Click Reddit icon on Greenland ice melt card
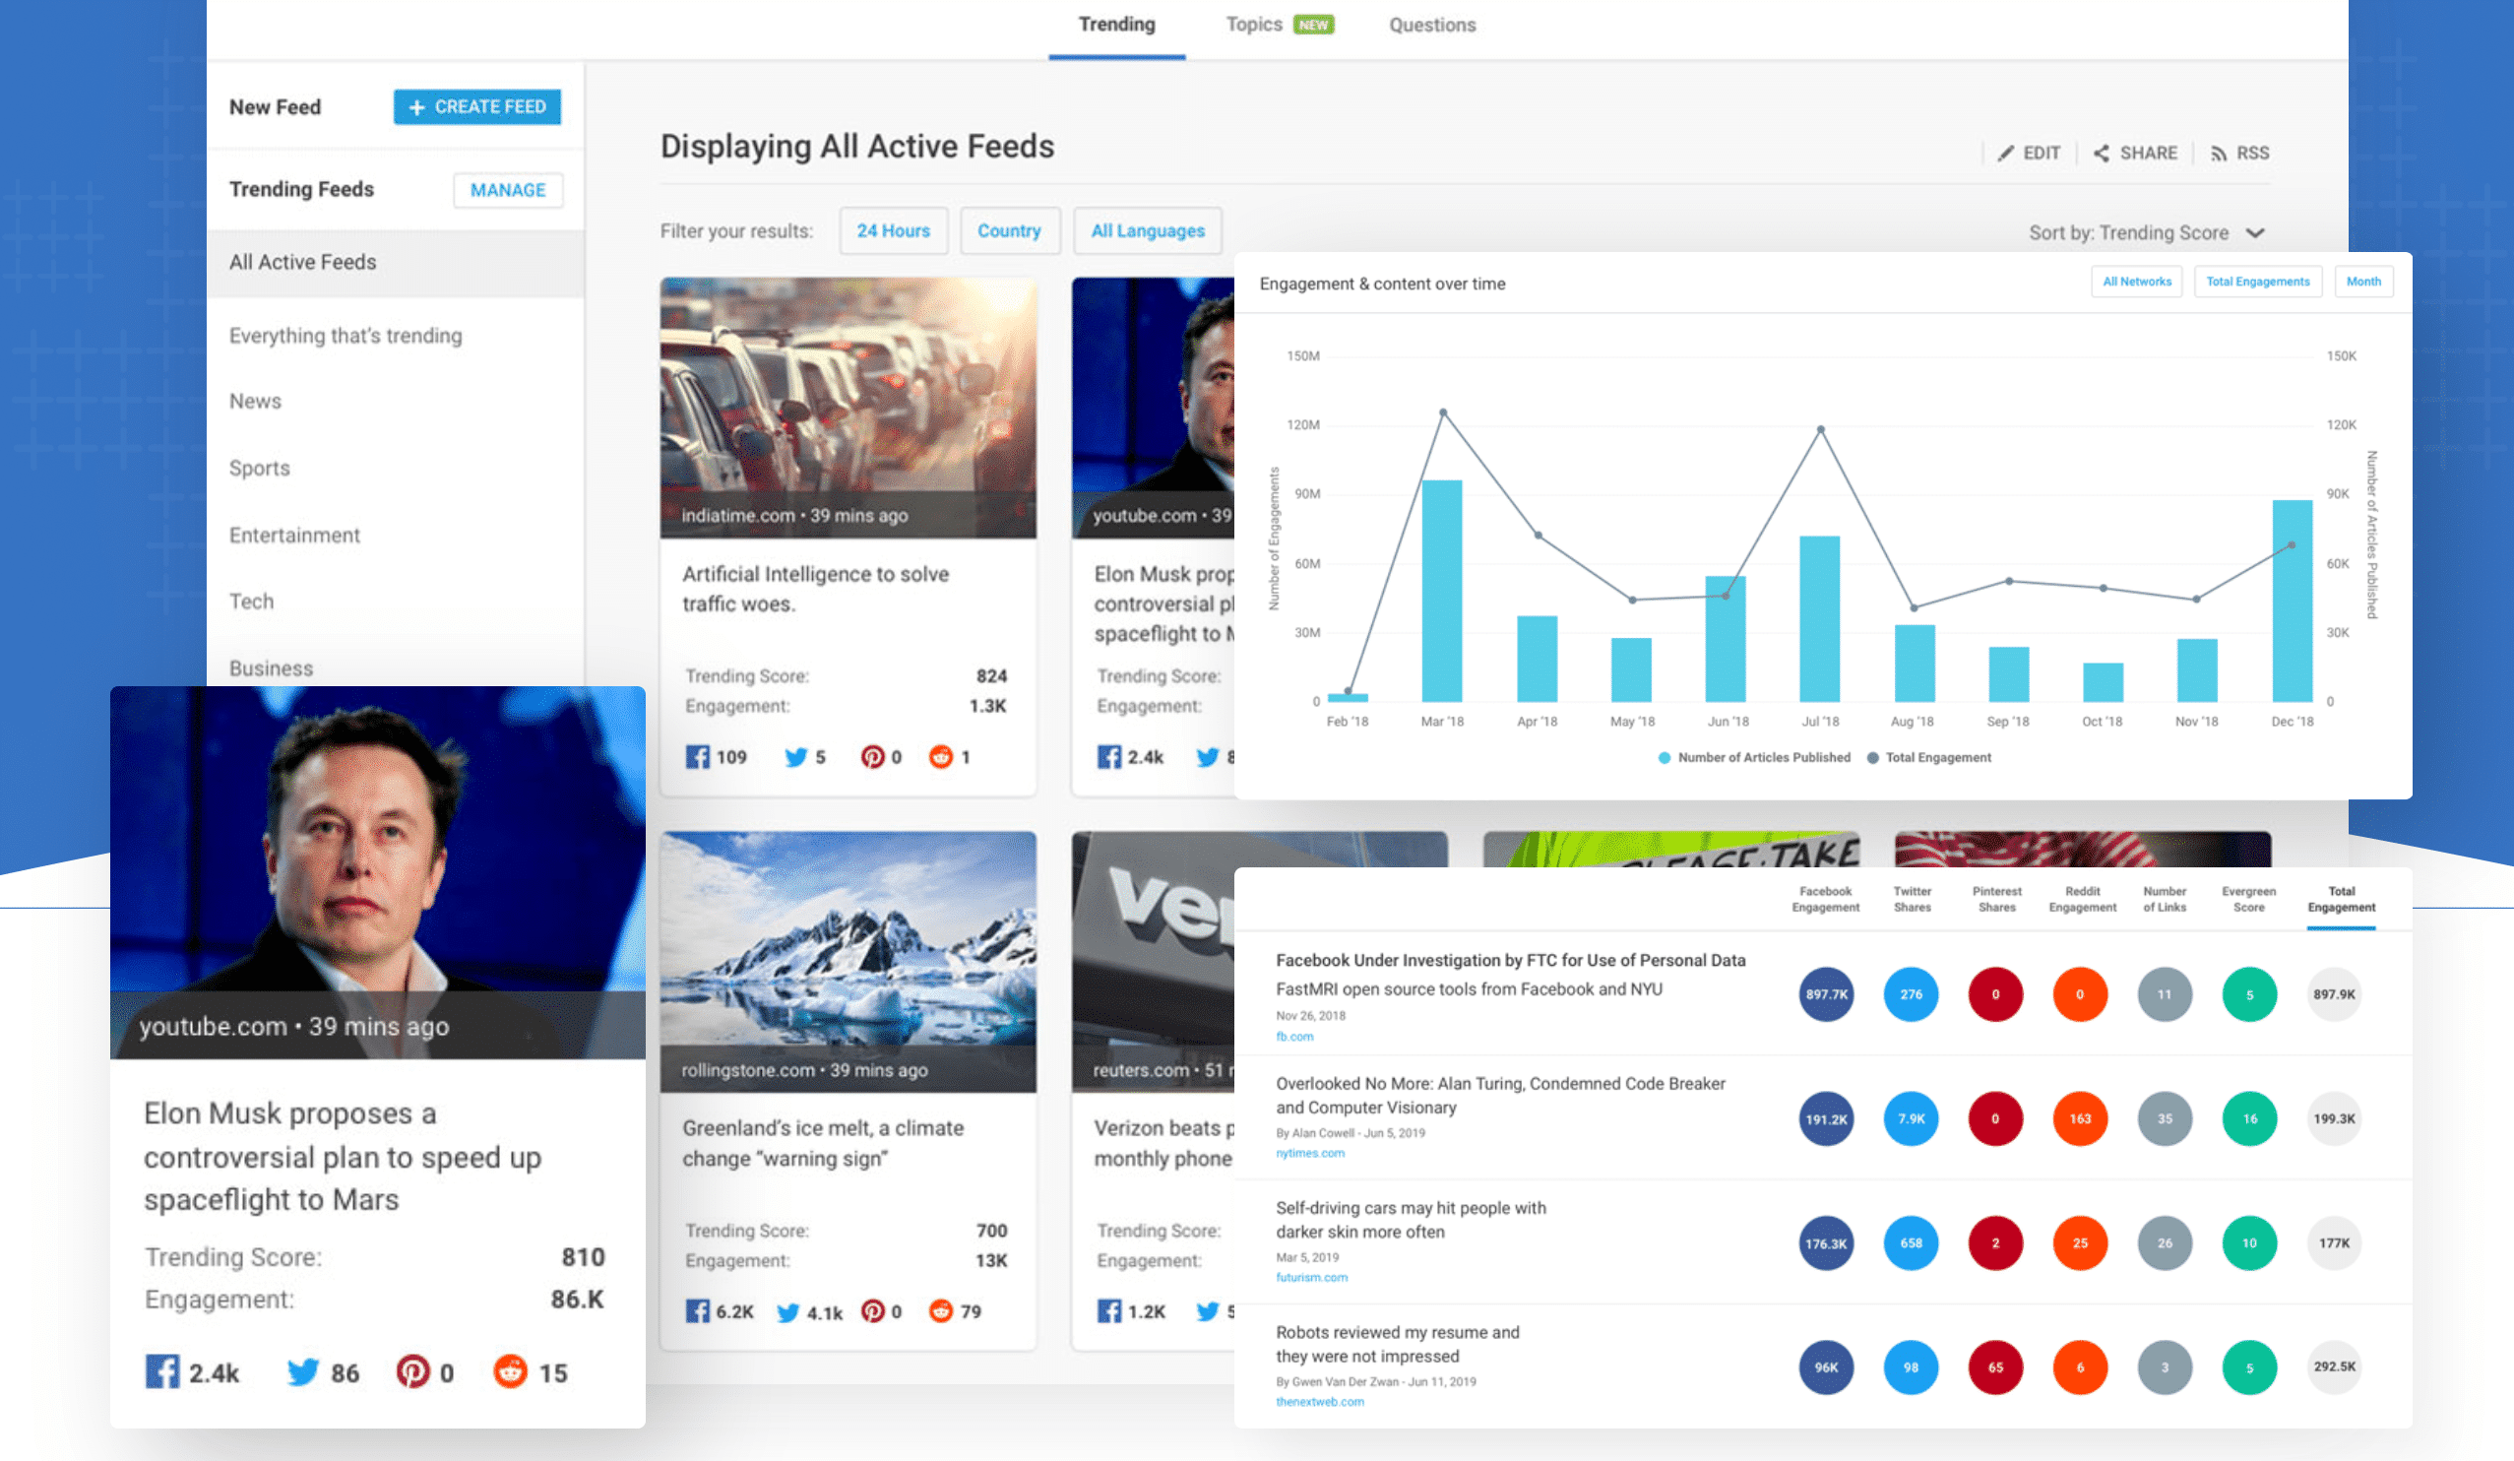This screenshot has width=2514, height=1461. (941, 1310)
